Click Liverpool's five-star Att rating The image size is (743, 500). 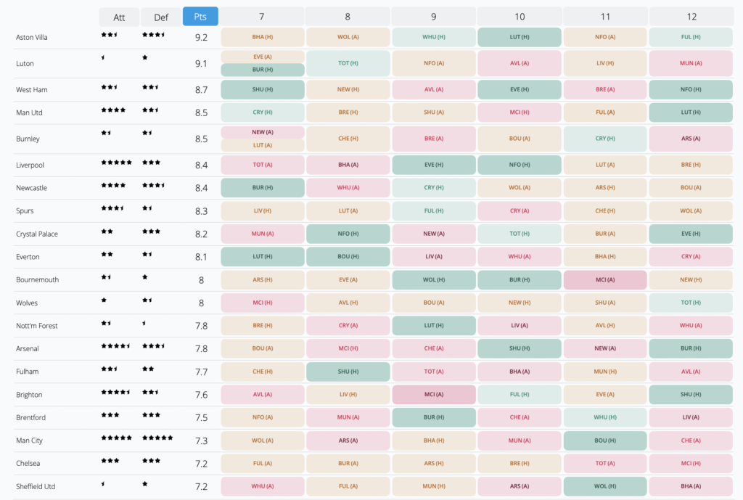pyautogui.click(x=117, y=162)
